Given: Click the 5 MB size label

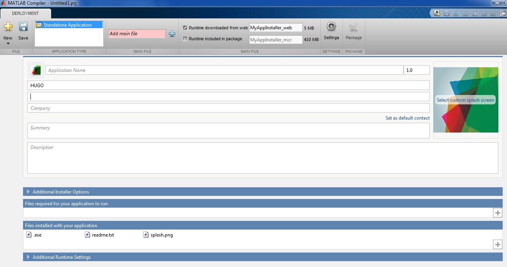Looking at the screenshot, I should pyautogui.click(x=309, y=28).
